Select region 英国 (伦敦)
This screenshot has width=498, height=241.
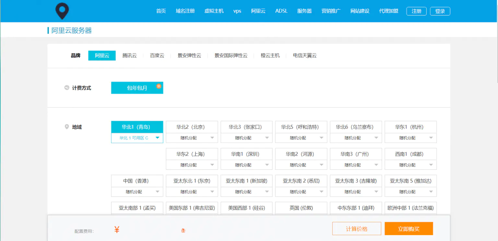(x=301, y=208)
